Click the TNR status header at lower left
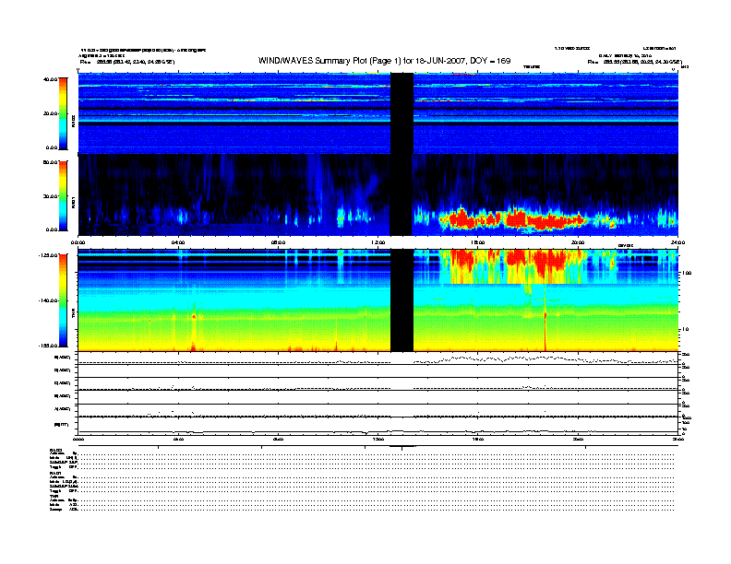 tap(54, 496)
